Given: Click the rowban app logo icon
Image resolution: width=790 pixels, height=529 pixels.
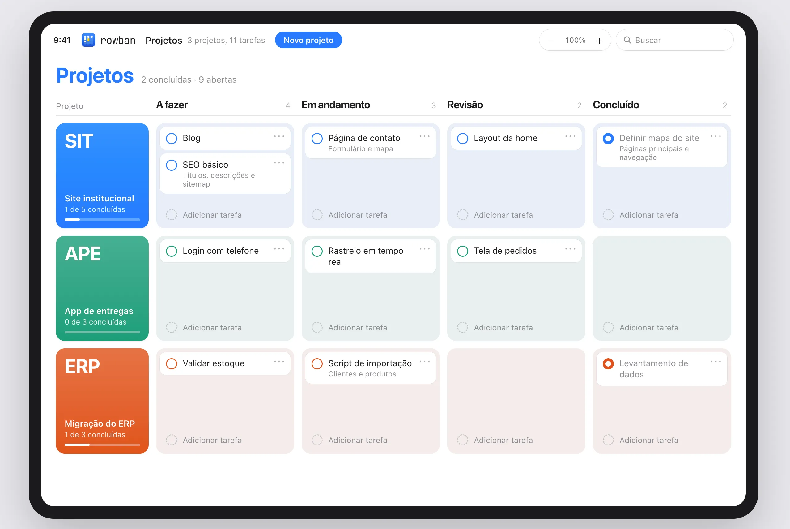Looking at the screenshot, I should [x=88, y=40].
